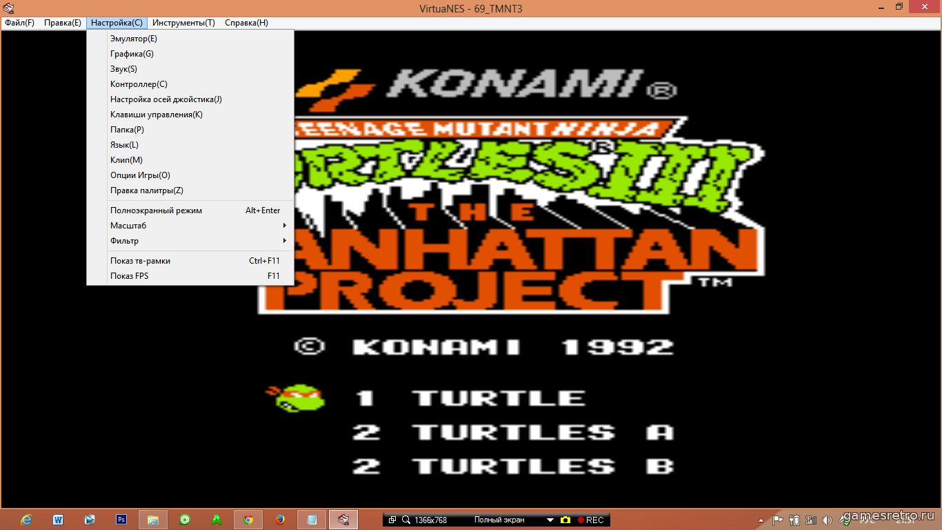Open Язык(L) language settings
This screenshot has width=942, height=530.
click(x=190, y=145)
